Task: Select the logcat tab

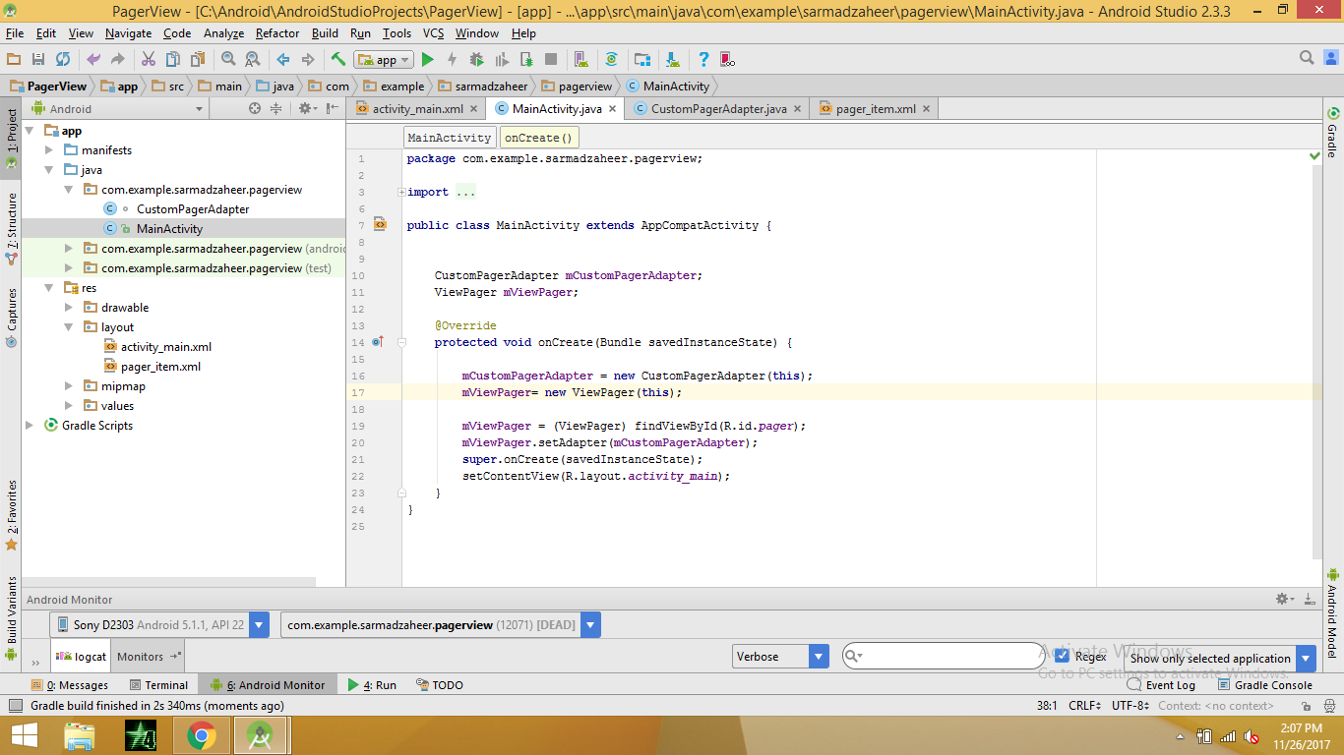Action: [x=82, y=657]
